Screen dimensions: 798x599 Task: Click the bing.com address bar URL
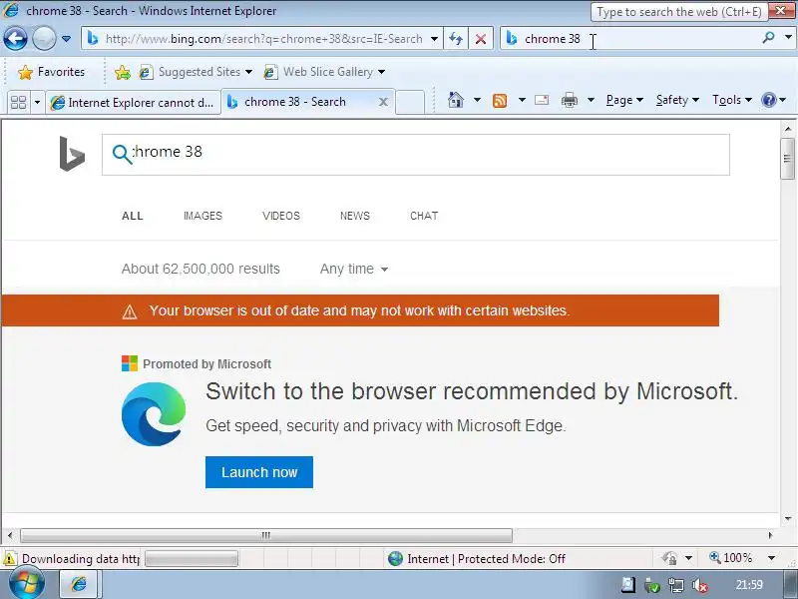pyautogui.click(x=263, y=39)
